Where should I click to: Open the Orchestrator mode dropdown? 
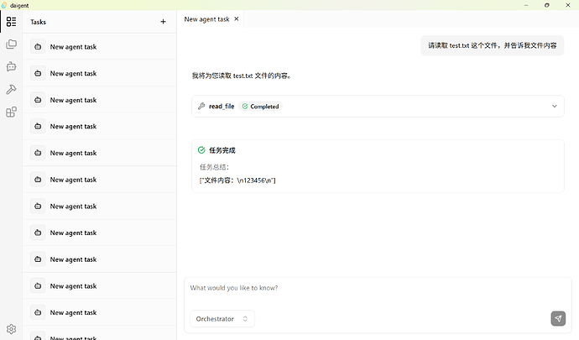(x=222, y=318)
